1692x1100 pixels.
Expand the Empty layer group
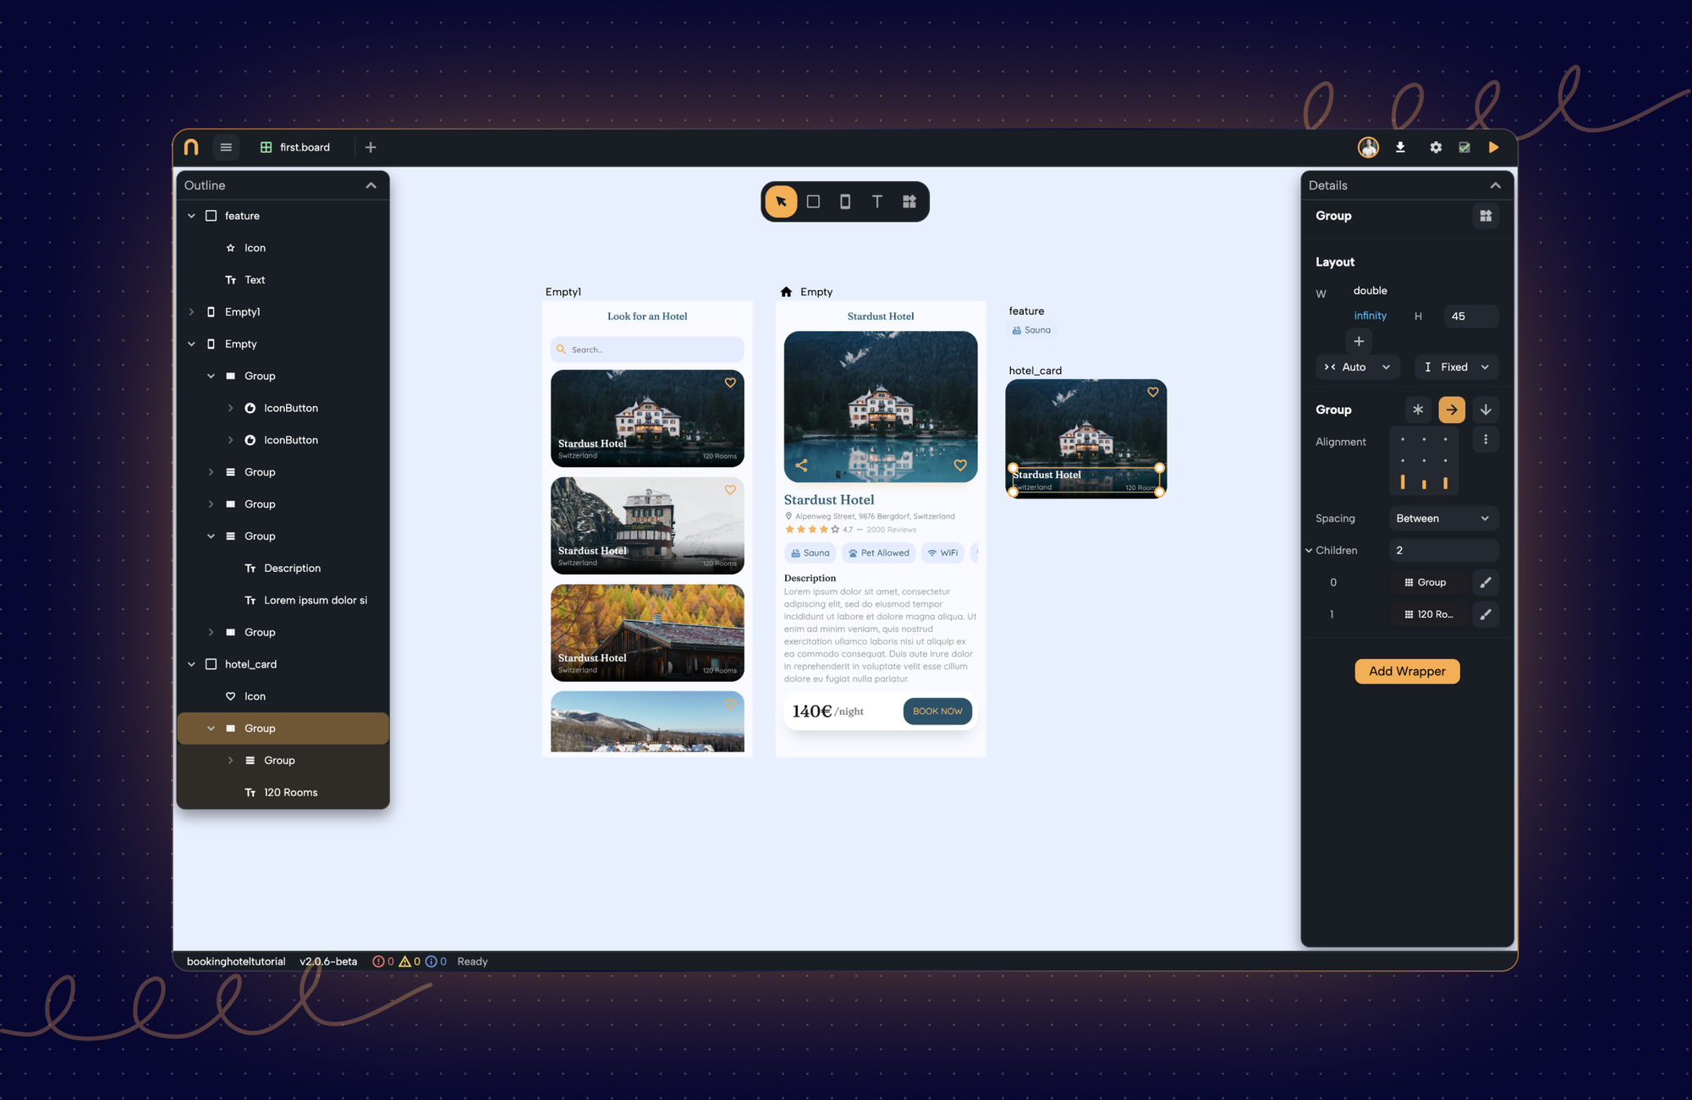point(192,343)
